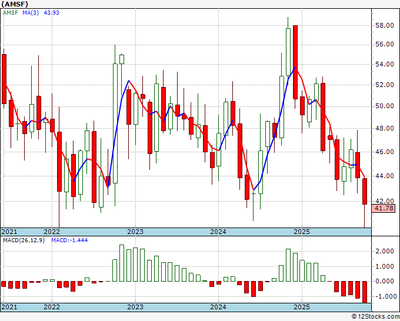Click the 50.00 price axis label
This screenshot has height=321, width=400.
385,106
